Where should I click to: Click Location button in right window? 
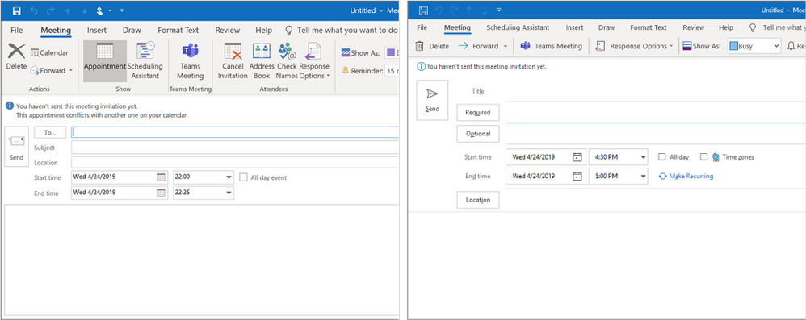[478, 200]
